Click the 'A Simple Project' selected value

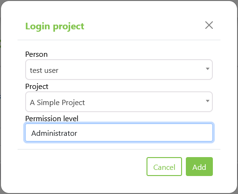point(57,103)
